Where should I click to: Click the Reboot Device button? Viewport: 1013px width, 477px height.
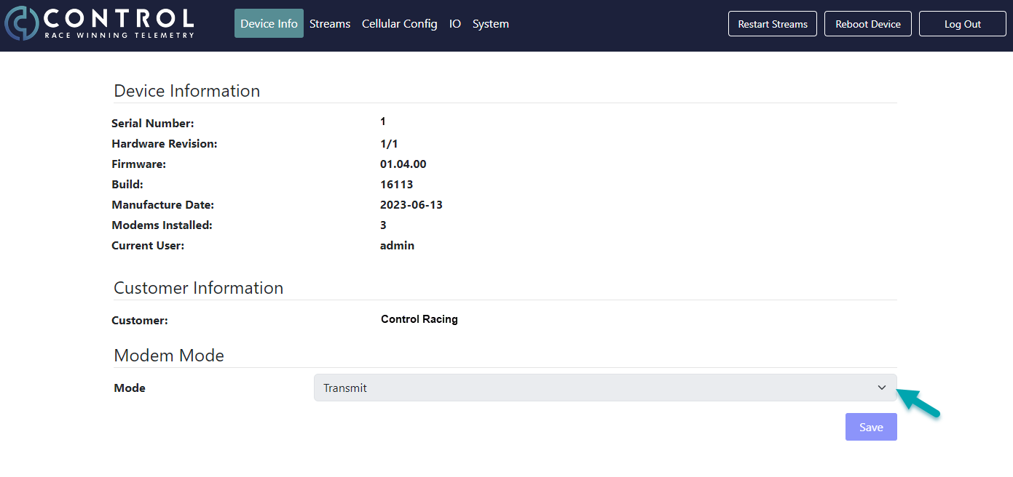tap(867, 23)
